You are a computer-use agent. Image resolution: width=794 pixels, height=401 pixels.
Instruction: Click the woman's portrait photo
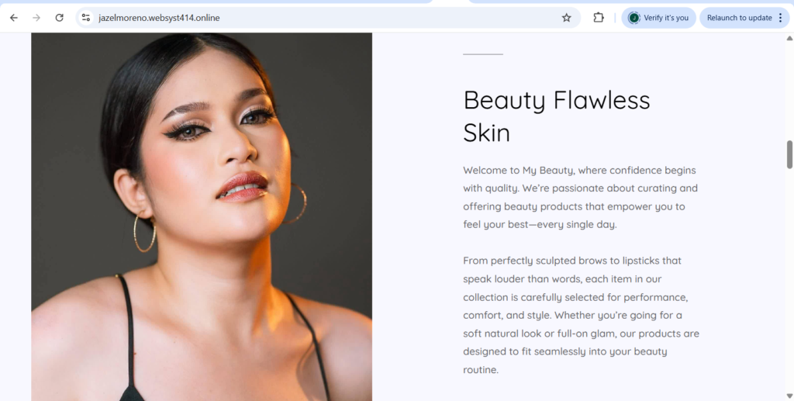[202, 216]
